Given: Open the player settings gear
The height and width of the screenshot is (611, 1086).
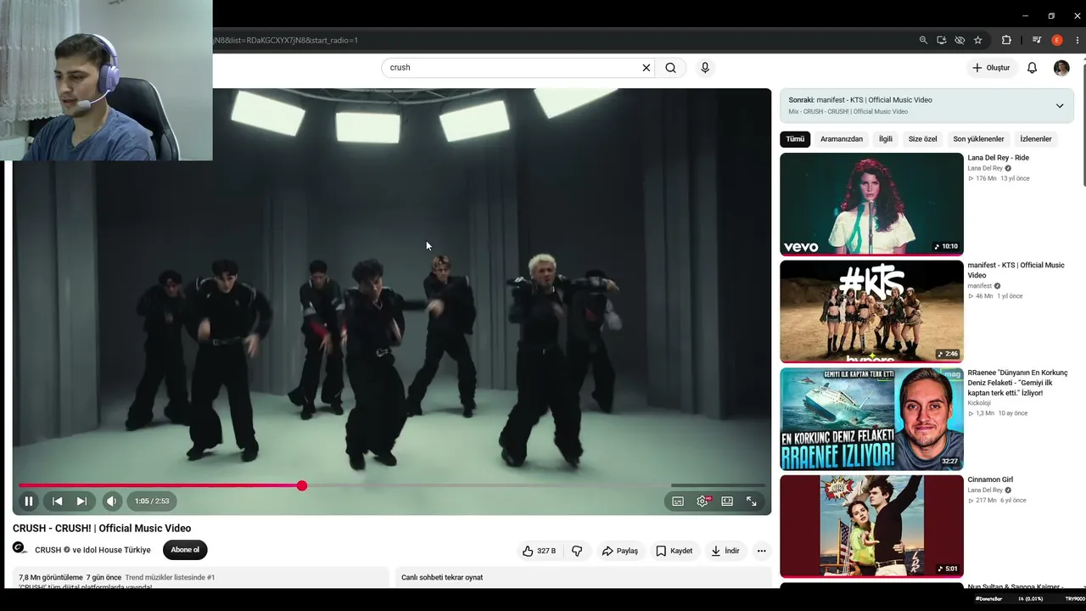Looking at the screenshot, I should (x=703, y=502).
